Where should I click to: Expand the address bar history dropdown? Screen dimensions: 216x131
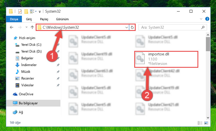pyautogui.click(x=127, y=28)
